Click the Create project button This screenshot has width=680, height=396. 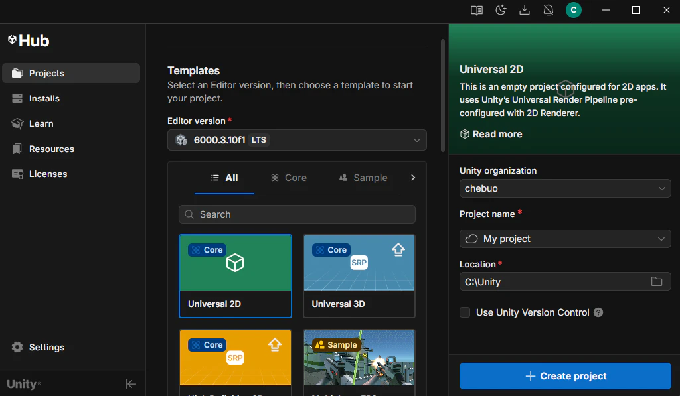[x=565, y=376]
